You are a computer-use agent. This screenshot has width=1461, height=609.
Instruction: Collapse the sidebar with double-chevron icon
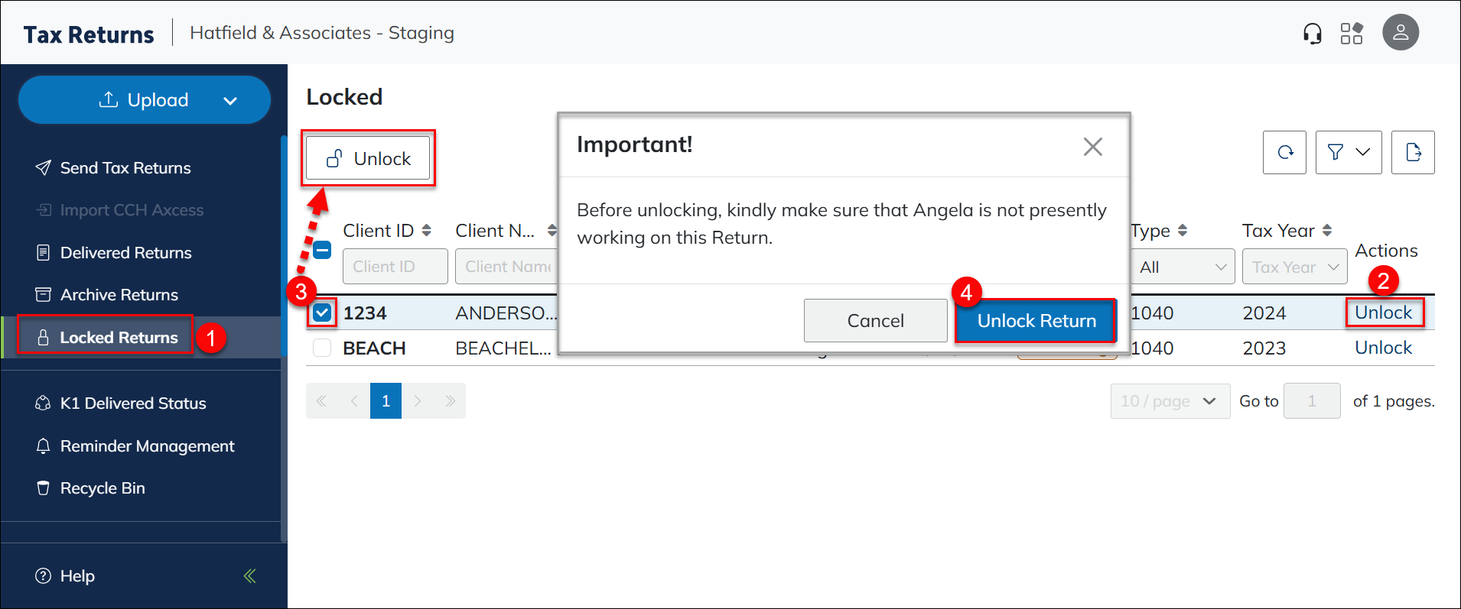click(249, 576)
